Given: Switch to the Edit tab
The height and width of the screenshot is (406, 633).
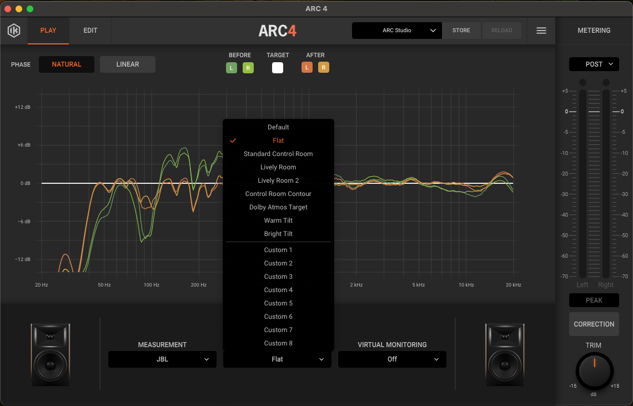Looking at the screenshot, I should click(x=91, y=31).
